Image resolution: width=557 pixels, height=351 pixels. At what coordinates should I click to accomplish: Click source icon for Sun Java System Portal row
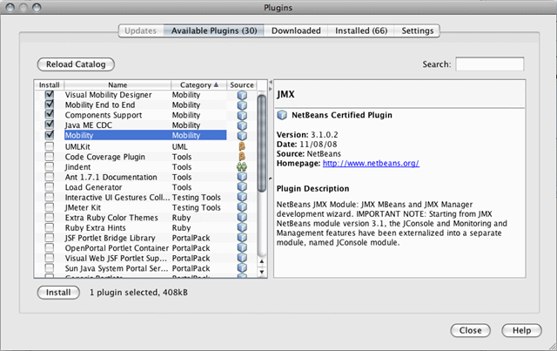coord(242,268)
